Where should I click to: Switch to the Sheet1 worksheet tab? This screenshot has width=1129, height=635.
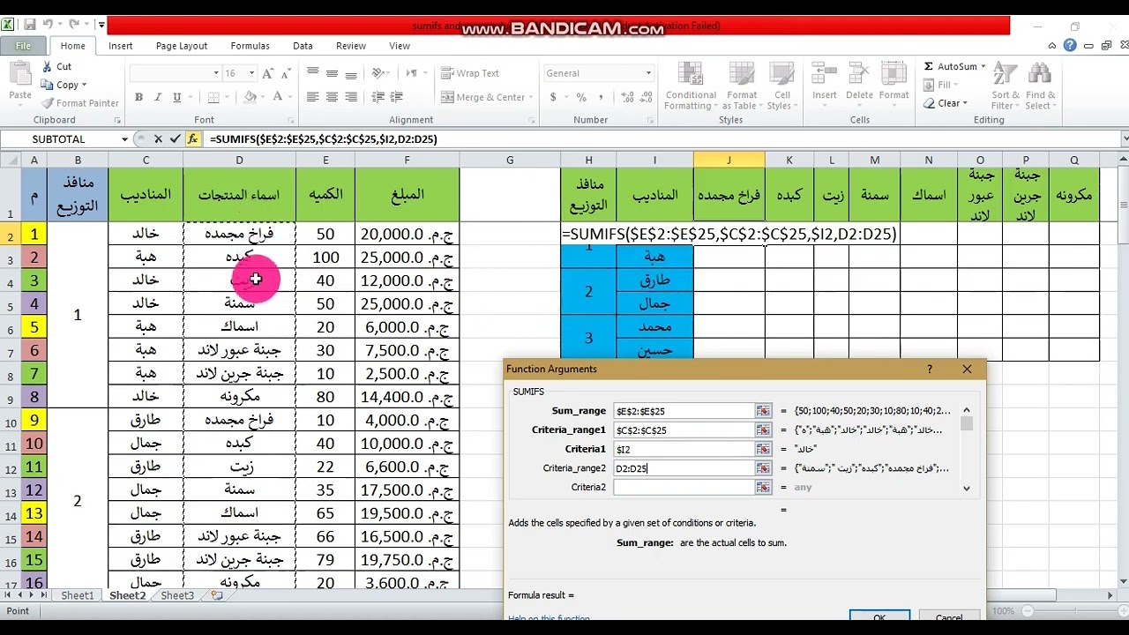click(x=77, y=595)
